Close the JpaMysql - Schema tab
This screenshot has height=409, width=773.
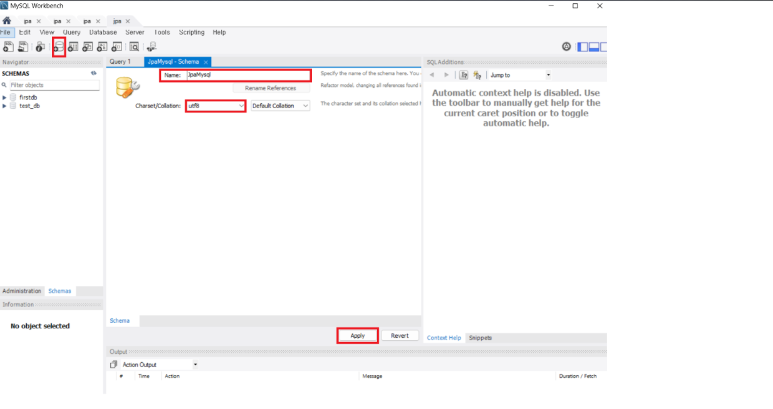pyautogui.click(x=206, y=62)
